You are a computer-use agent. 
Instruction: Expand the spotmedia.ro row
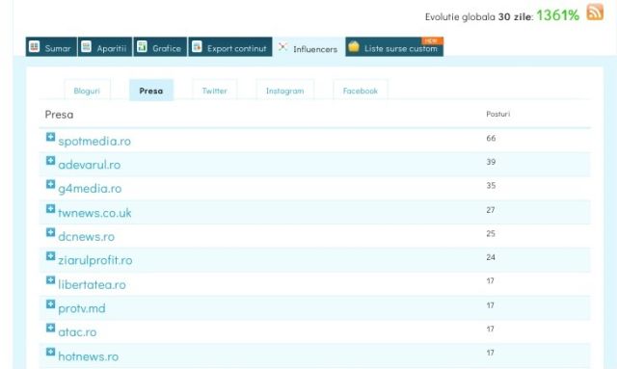(x=50, y=137)
